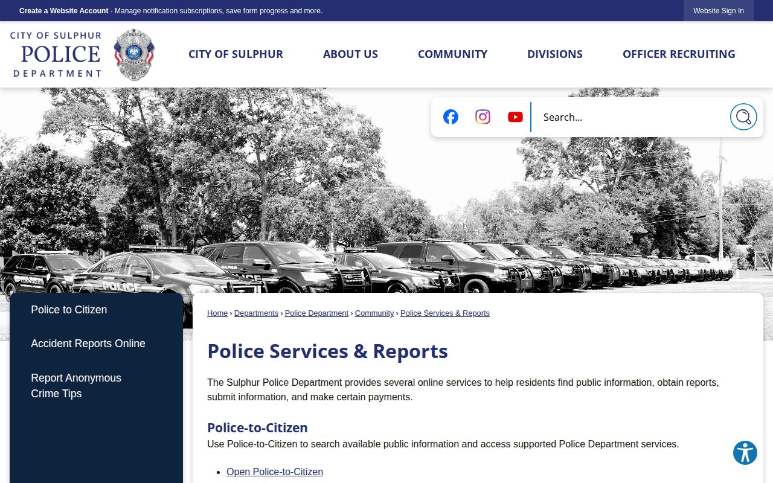This screenshot has width=773, height=483.
Task: Open the About Us menu
Action: tap(350, 54)
